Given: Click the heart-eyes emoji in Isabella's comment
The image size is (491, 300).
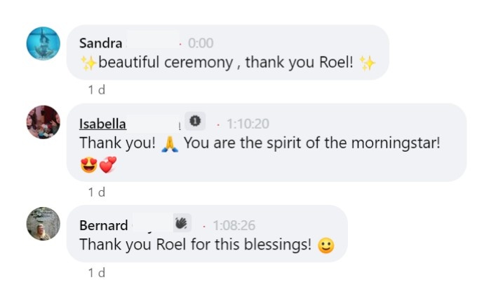Looking at the screenshot, I should click(88, 166).
